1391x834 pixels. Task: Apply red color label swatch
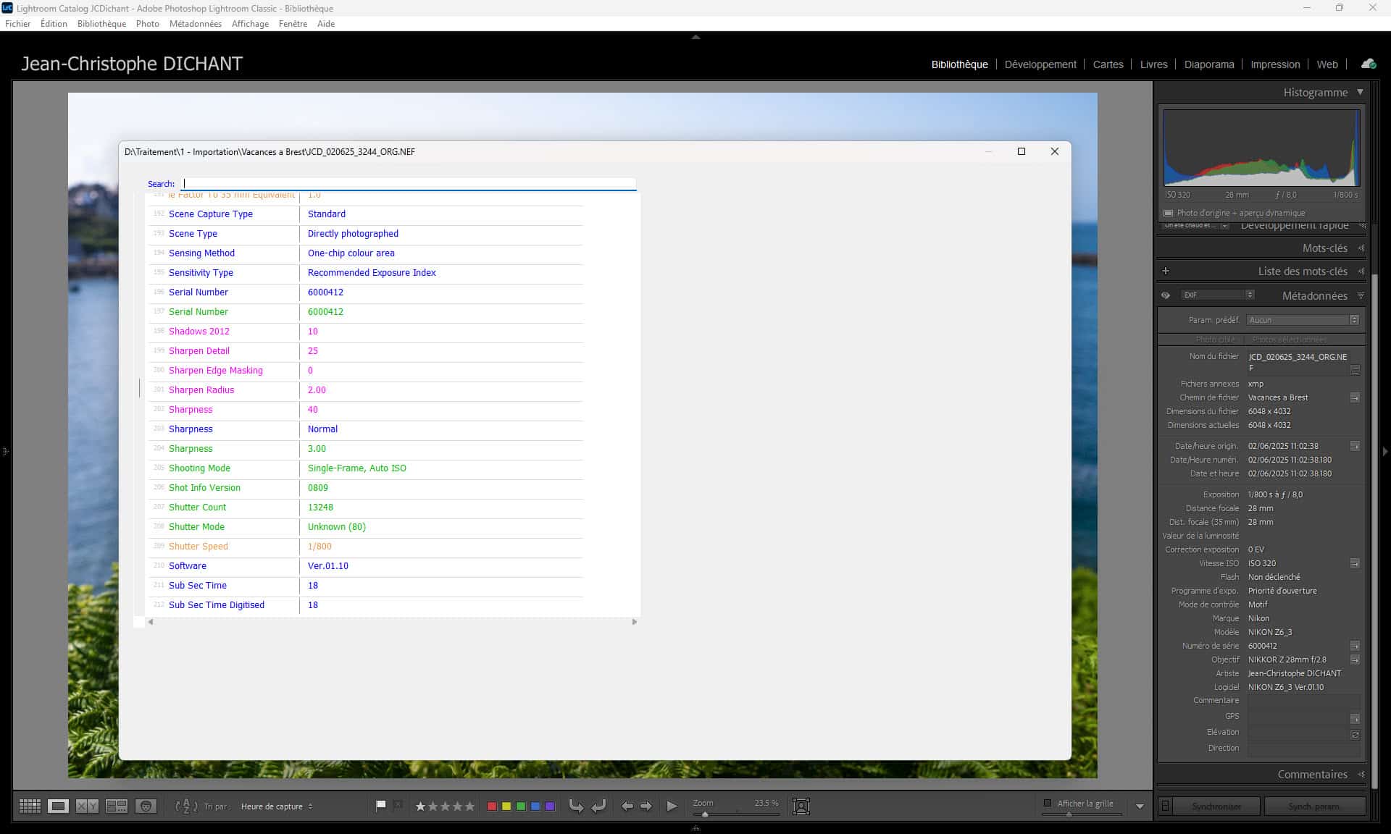pos(492,806)
